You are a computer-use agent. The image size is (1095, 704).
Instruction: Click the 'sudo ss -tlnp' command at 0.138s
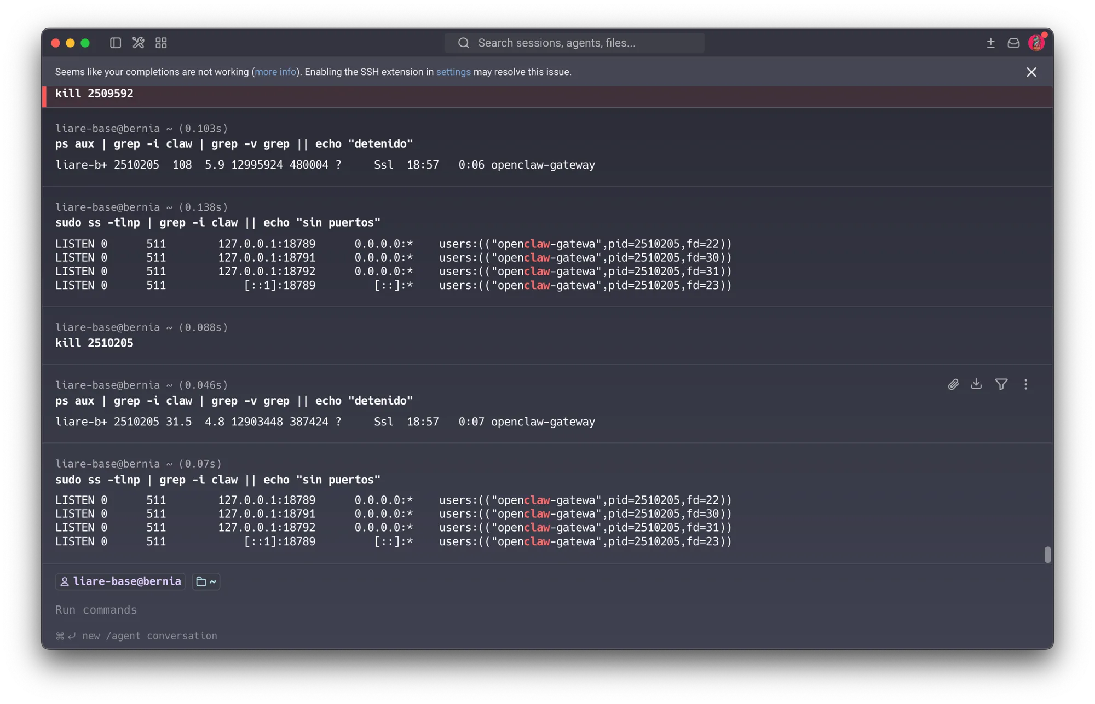coord(218,223)
